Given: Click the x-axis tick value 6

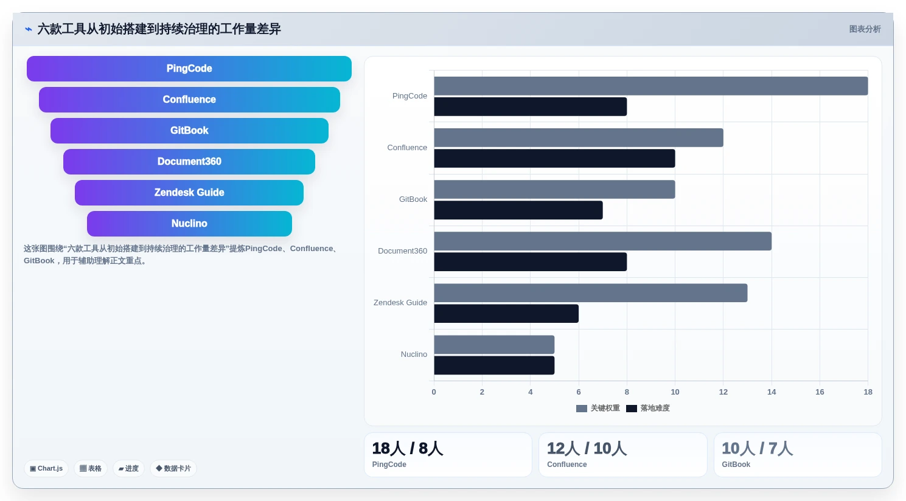Looking at the screenshot, I should (x=579, y=392).
